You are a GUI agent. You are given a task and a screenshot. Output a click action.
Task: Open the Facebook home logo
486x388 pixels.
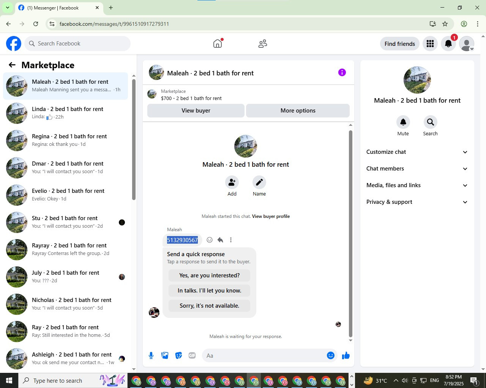point(14,44)
